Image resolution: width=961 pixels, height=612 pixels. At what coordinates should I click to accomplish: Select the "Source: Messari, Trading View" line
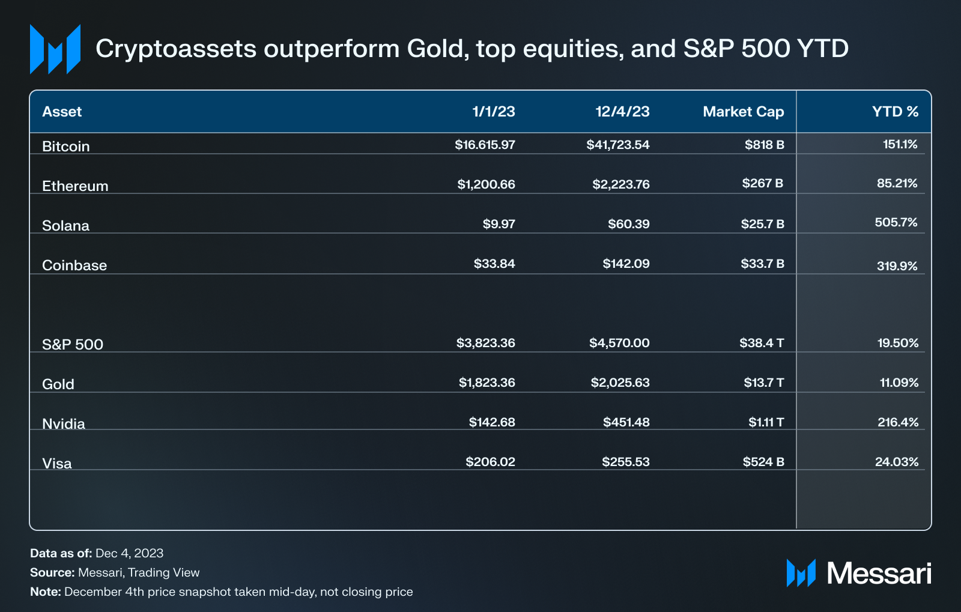pyautogui.click(x=115, y=572)
